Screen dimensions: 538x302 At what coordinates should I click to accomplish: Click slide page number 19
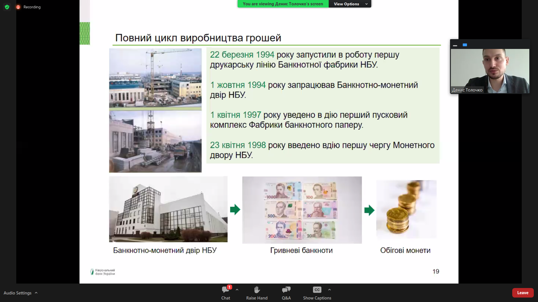[436, 271]
